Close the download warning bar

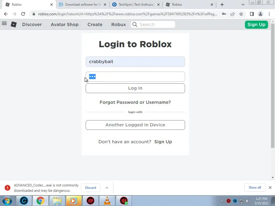(270, 187)
